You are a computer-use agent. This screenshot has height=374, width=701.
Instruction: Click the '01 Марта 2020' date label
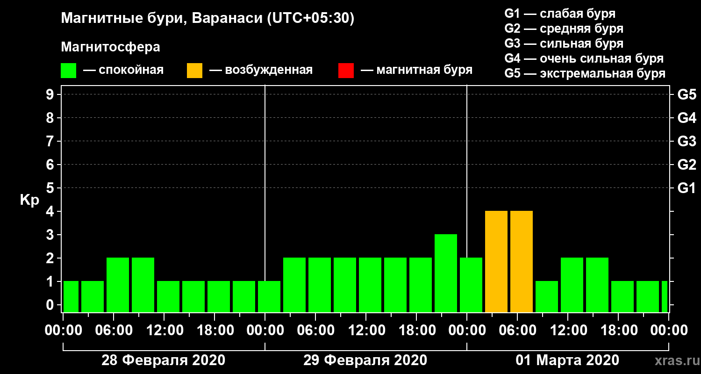click(567, 360)
